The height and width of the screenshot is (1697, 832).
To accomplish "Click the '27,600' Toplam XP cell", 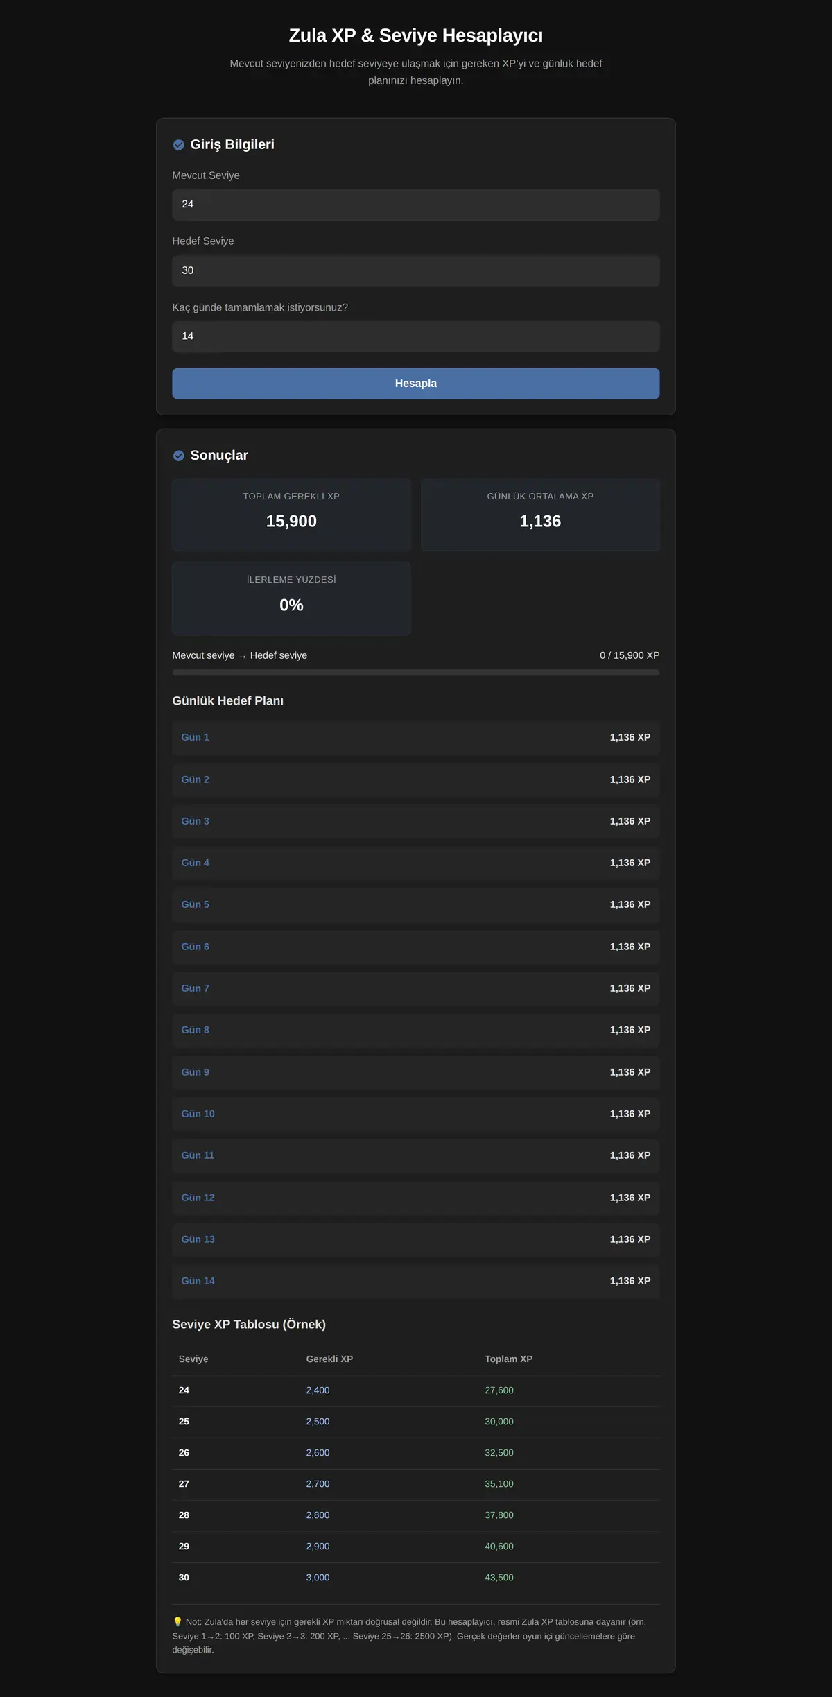I will coord(499,1390).
